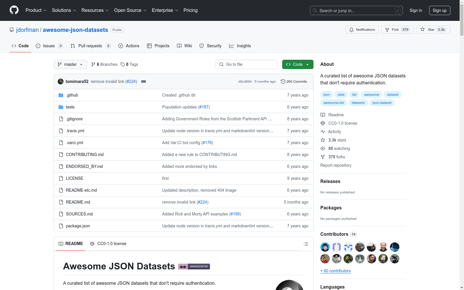
Task: Expand commit message details ellipsis
Action: pyautogui.click(x=144, y=81)
